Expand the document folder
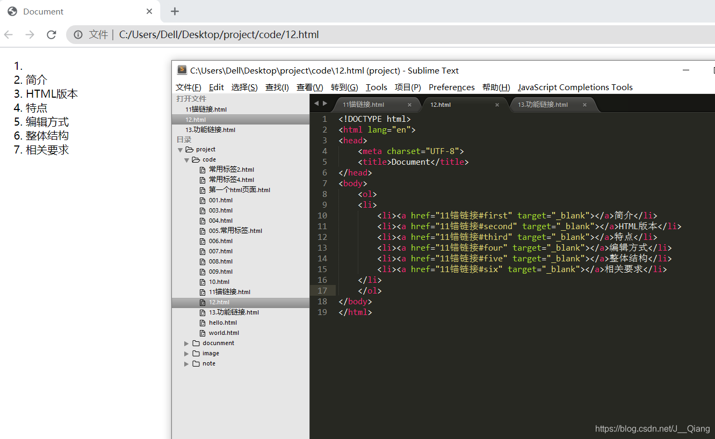 click(186, 343)
